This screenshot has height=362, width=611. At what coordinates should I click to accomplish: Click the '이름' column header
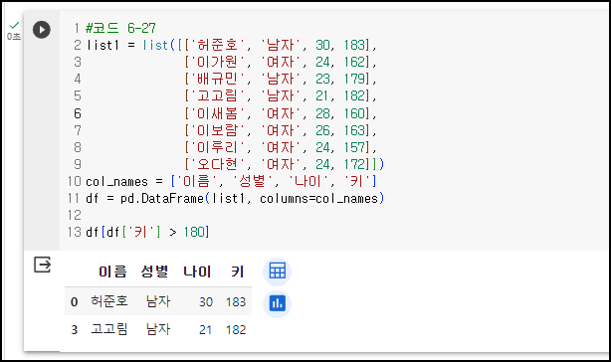coord(112,271)
